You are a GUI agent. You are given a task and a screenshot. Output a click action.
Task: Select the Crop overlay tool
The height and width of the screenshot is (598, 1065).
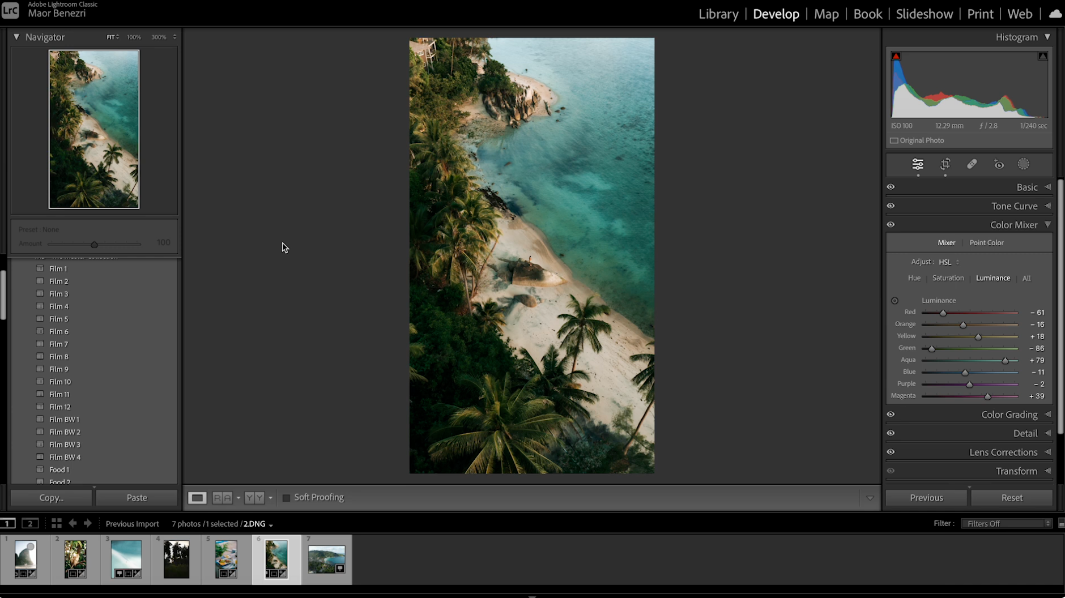pyautogui.click(x=945, y=164)
